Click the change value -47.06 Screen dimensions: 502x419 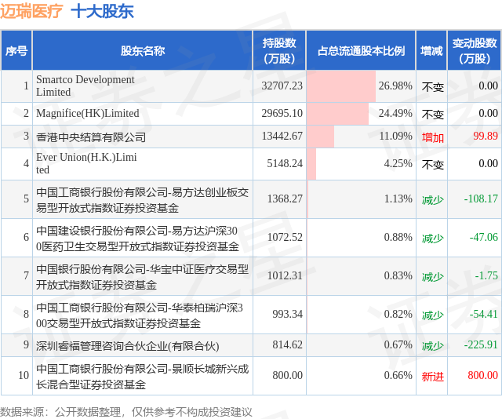point(483,237)
